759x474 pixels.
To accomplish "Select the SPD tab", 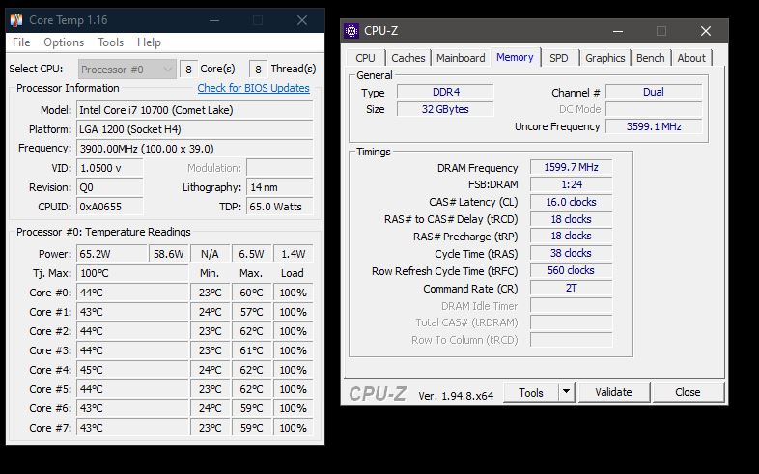I will coord(559,58).
